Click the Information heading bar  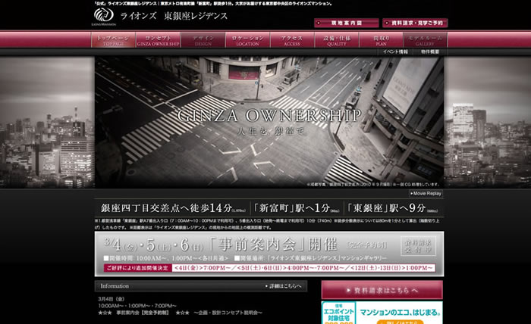point(201,286)
